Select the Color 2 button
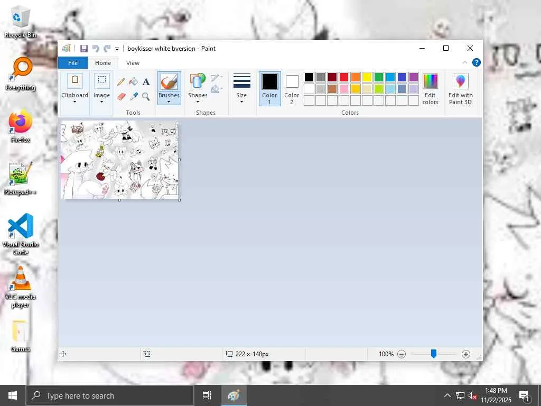 tap(292, 89)
